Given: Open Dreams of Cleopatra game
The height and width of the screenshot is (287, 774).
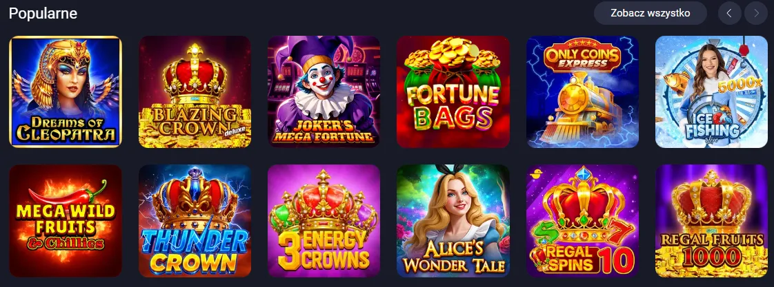Looking at the screenshot, I should click(65, 92).
